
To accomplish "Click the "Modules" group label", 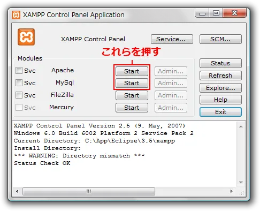I will [x=30, y=58].
